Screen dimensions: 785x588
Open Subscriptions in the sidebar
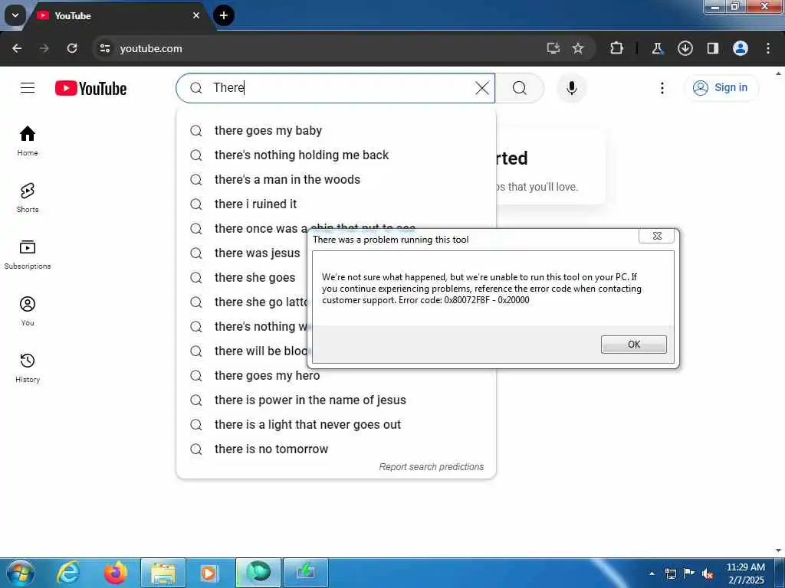coord(28,254)
